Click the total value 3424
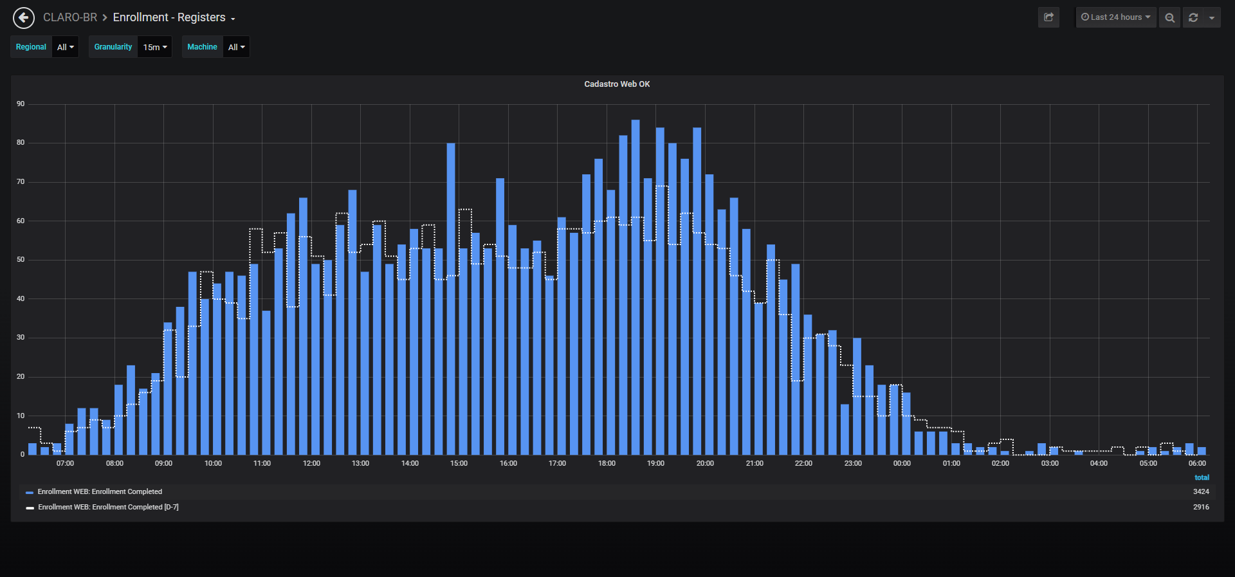 coord(1201,491)
